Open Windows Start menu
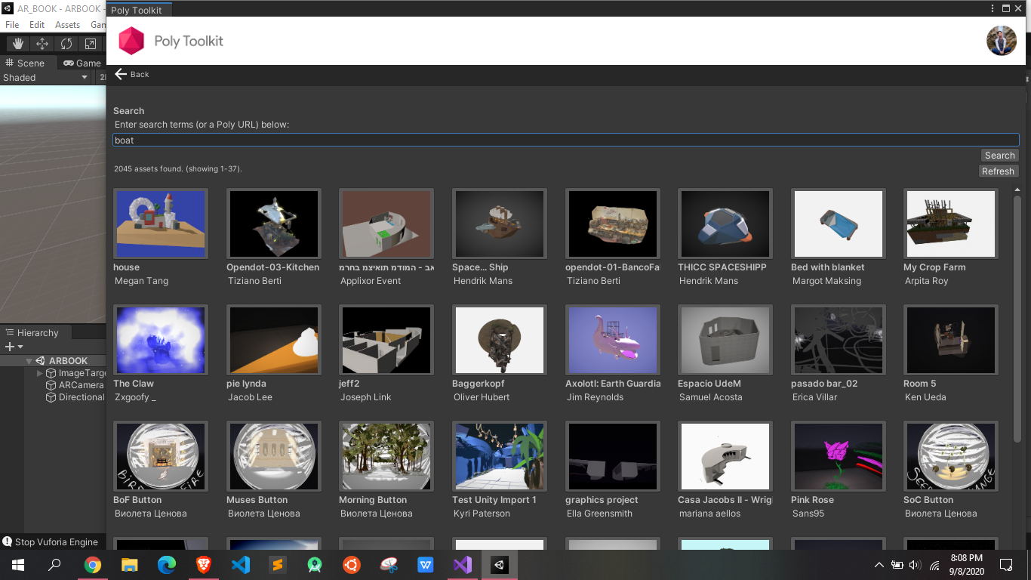The width and height of the screenshot is (1031, 580). pos(18,565)
